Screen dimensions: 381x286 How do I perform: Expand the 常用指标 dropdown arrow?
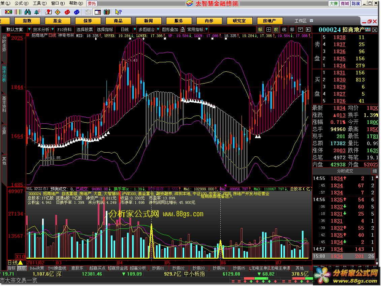(x=207, y=29)
